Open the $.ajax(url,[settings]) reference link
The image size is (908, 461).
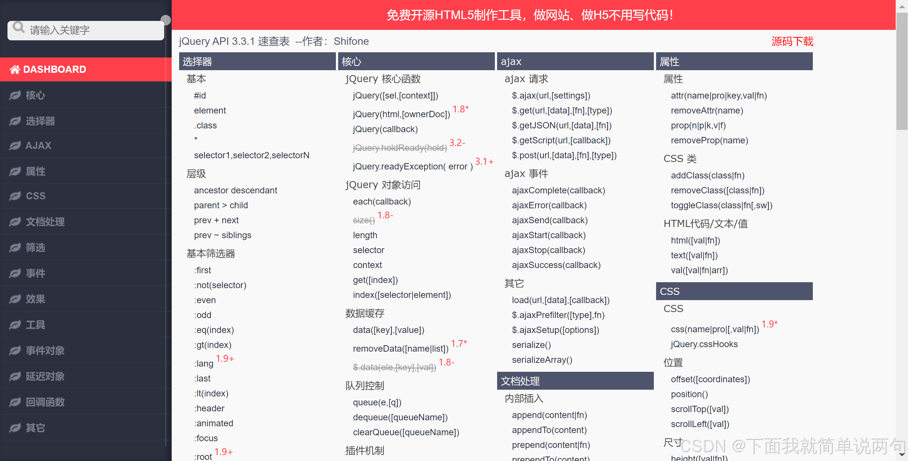(551, 96)
